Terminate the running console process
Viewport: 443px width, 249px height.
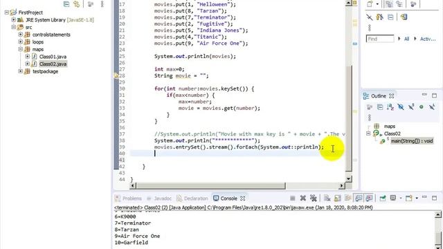click(292, 199)
